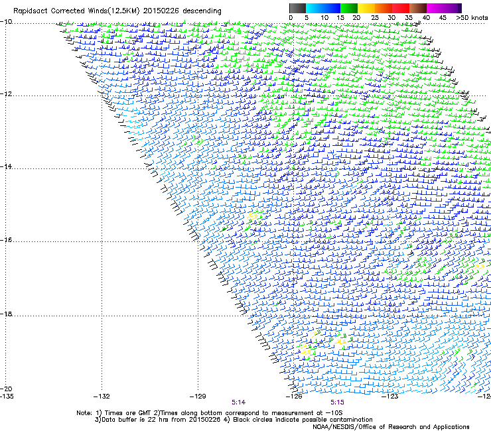Click the '-12' latitude axis label
Image resolution: width=491 pixels, height=431 pixels.
(6, 94)
